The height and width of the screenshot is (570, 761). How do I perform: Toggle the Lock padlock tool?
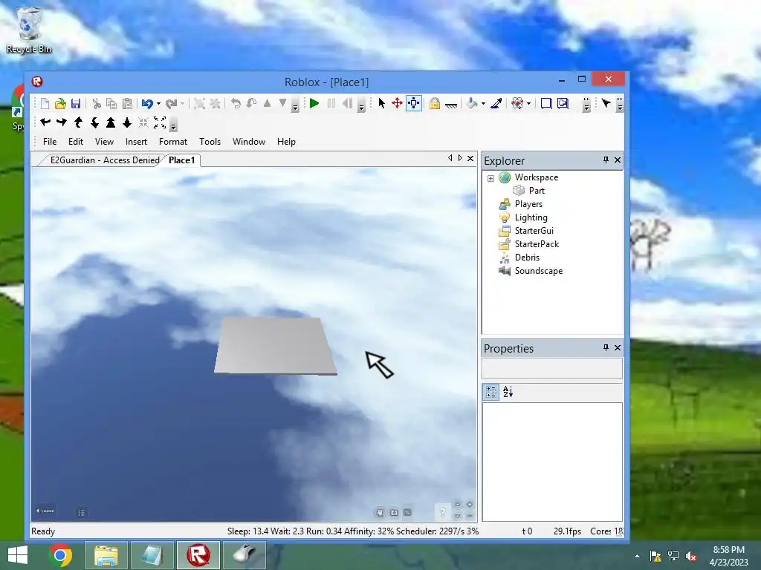point(434,103)
